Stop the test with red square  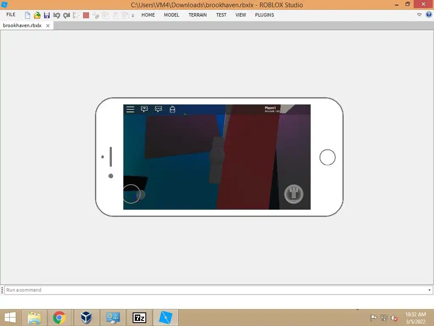[86, 15]
